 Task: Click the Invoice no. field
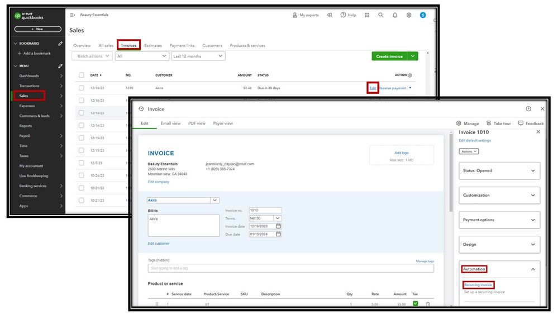click(x=265, y=211)
